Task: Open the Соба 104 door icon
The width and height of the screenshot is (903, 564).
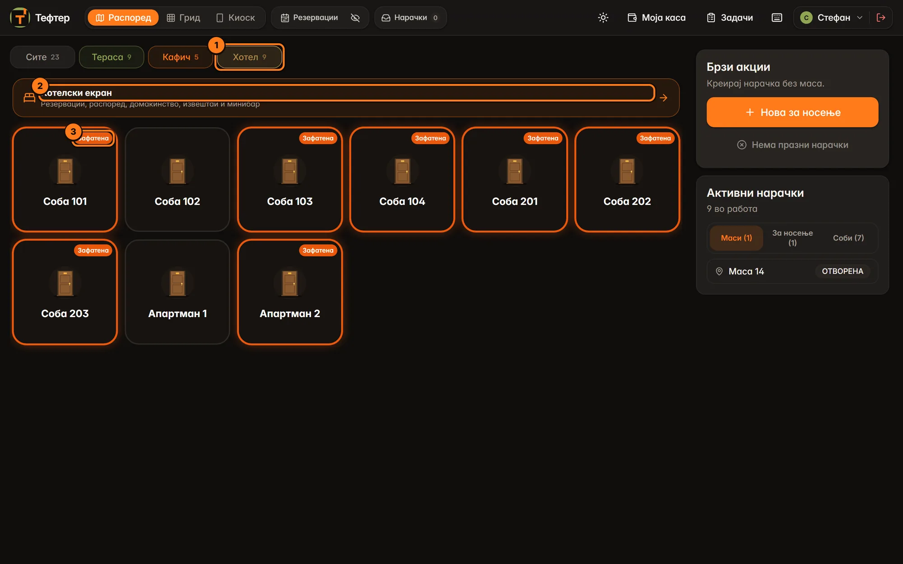Action: point(402,171)
